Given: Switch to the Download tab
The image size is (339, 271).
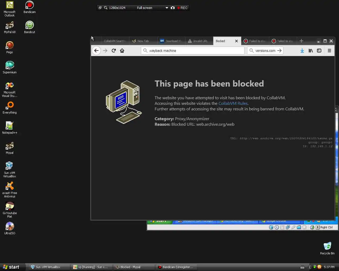Looking at the screenshot, I should point(171,41).
